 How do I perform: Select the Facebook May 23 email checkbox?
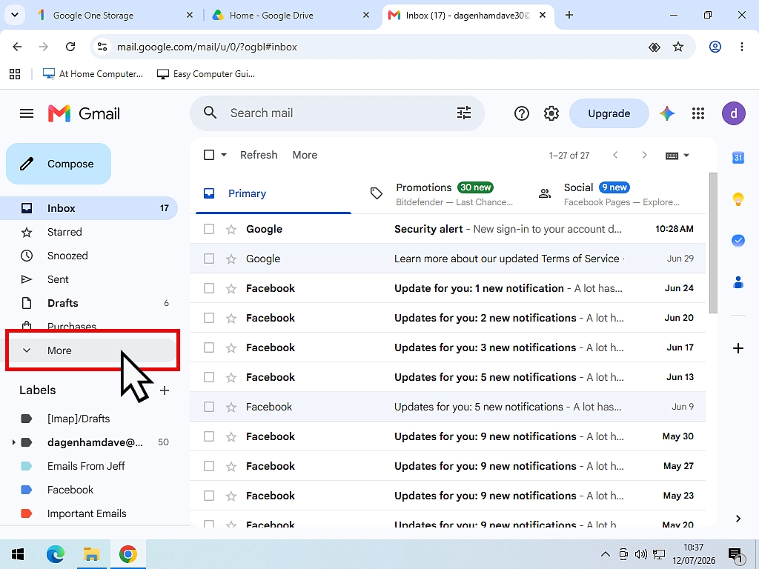(x=209, y=496)
